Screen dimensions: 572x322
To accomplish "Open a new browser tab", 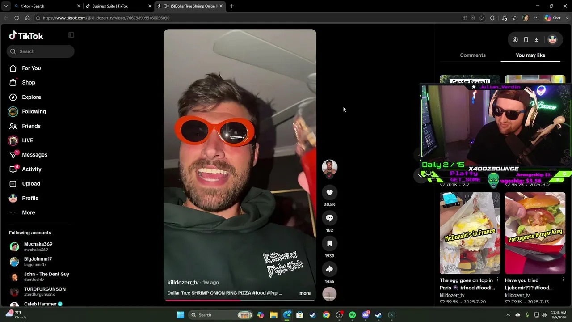I will 232,6.
